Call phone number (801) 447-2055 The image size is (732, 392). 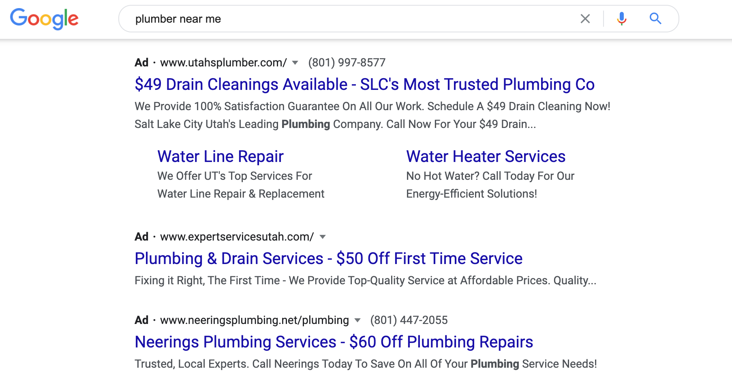(409, 320)
